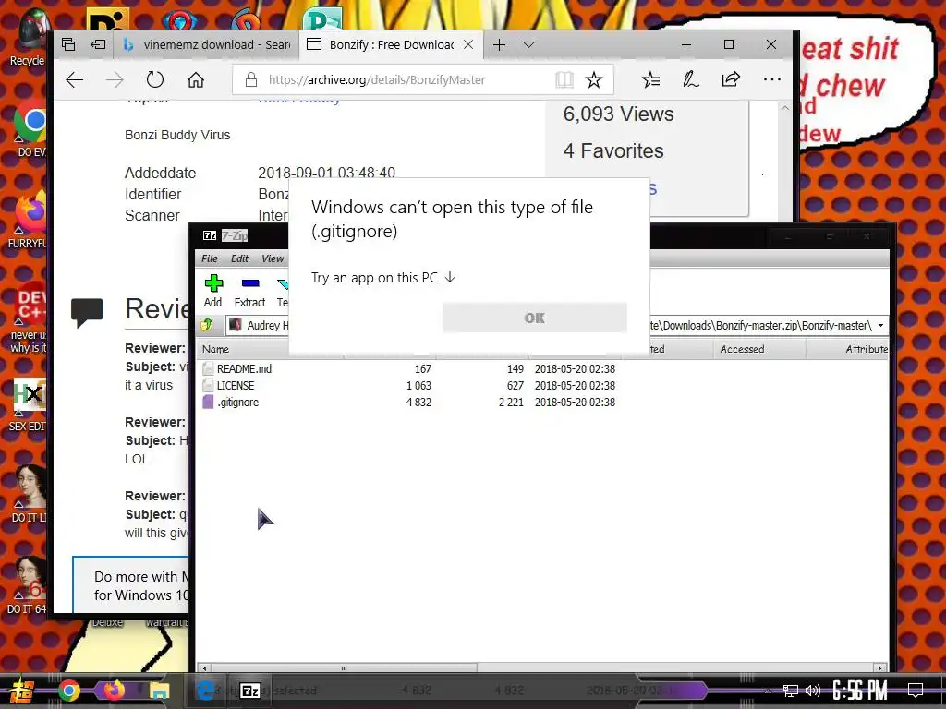The width and height of the screenshot is (946, 709).
Task: Click the 'DO IT L' desktop shortcut
Action: click(29, 493)
